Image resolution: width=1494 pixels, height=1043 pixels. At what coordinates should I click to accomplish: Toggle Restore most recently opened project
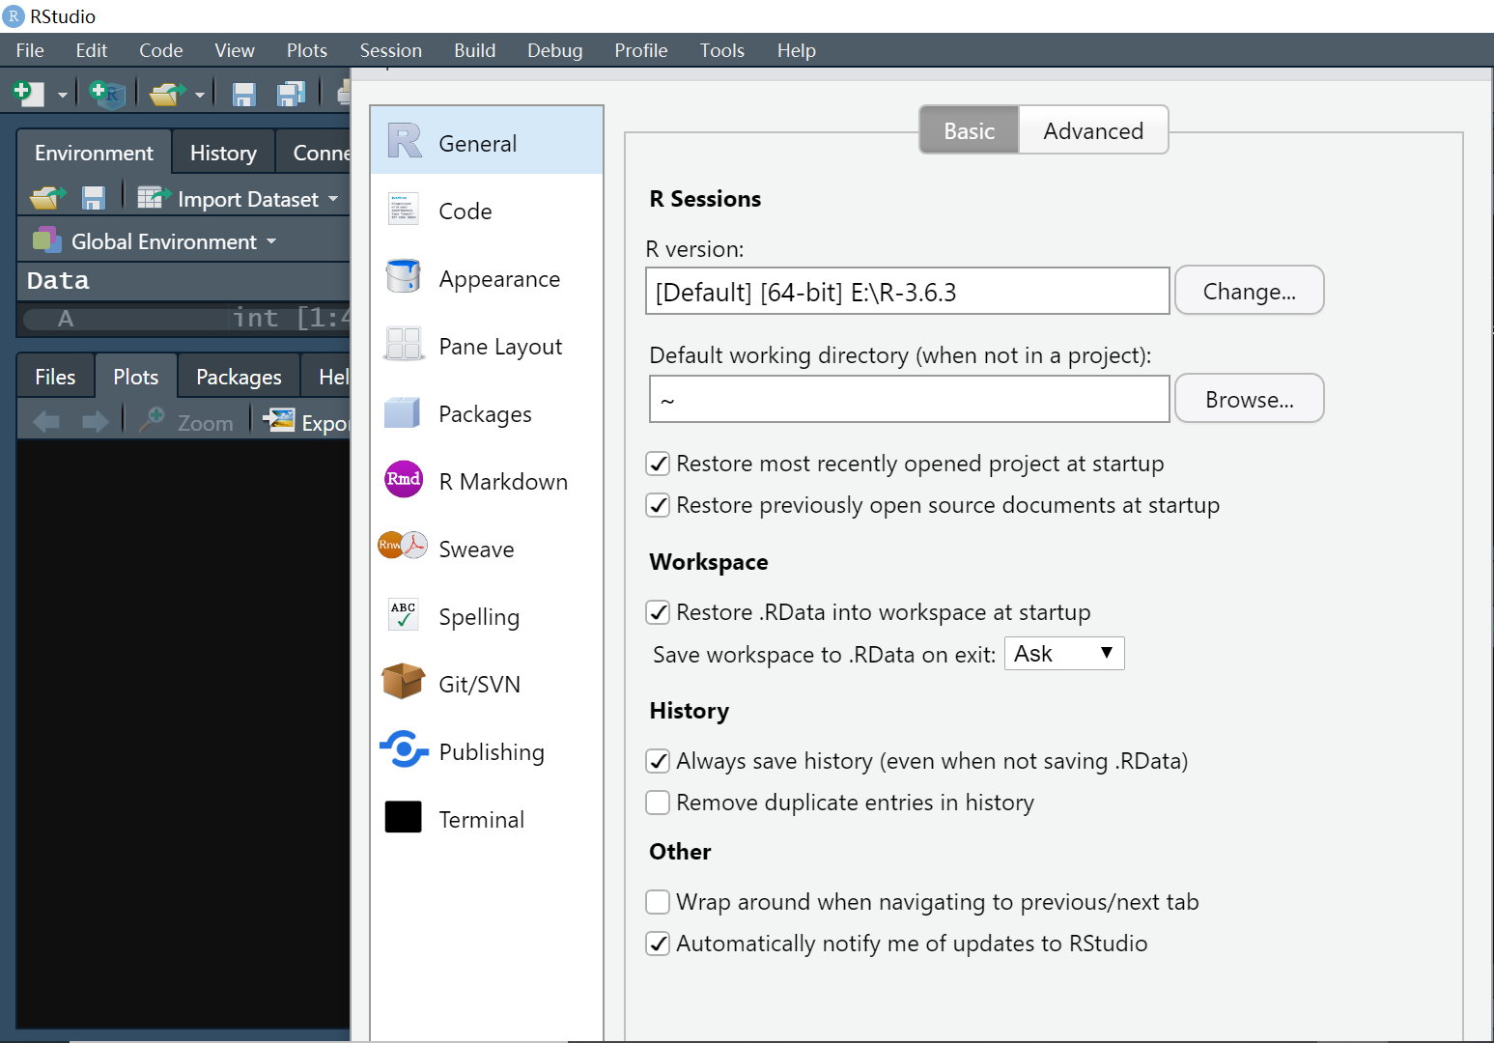(658, 464)
